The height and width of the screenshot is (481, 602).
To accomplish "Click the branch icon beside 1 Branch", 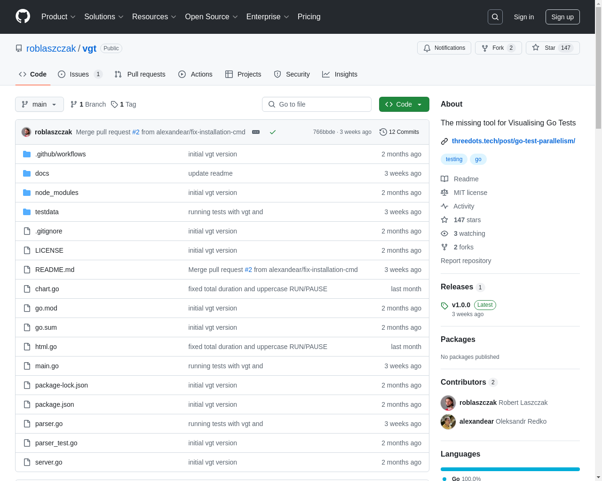I will tap(74, 104).
